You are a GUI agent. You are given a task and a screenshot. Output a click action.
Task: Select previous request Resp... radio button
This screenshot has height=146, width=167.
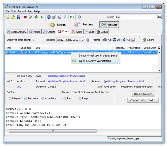[80, 98]
